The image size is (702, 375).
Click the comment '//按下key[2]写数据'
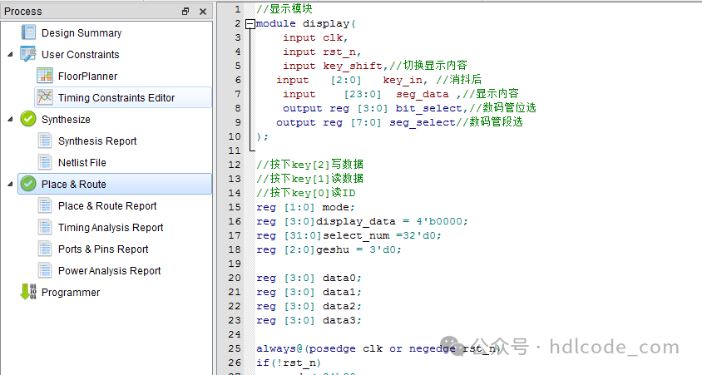point(309,165)
